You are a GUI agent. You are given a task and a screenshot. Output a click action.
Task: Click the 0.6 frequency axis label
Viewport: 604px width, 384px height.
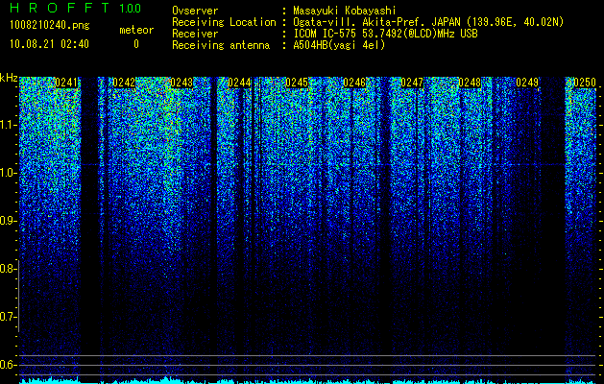click(x=8, y=365)
